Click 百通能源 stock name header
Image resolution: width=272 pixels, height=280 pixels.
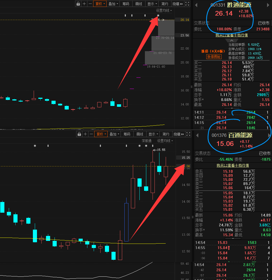240,135
